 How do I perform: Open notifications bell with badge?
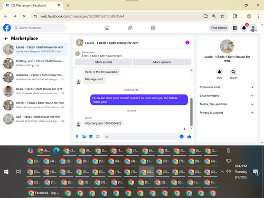click(244, 28)
